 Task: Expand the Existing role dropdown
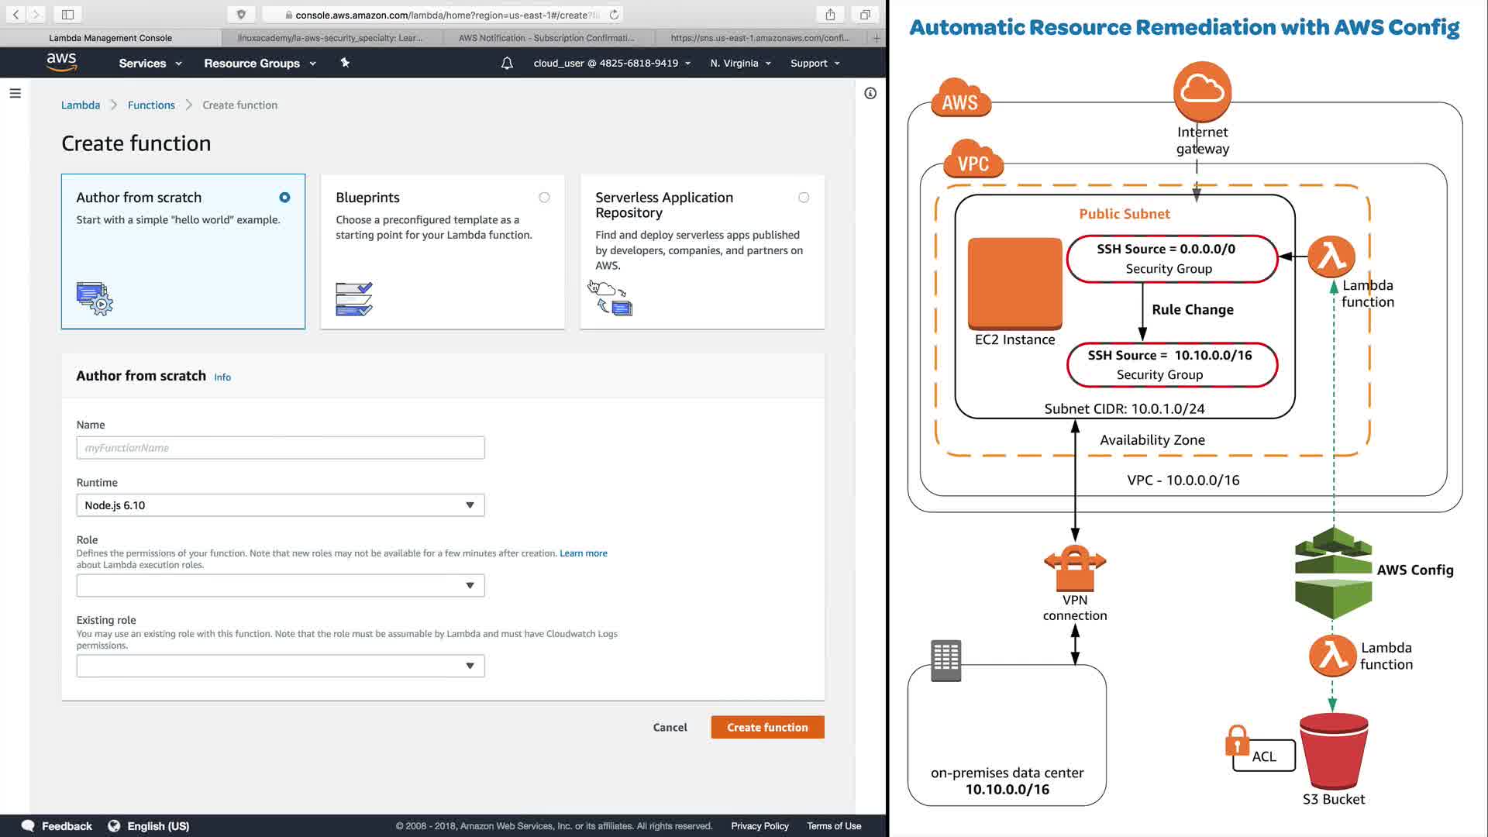[x=280, y=666]
